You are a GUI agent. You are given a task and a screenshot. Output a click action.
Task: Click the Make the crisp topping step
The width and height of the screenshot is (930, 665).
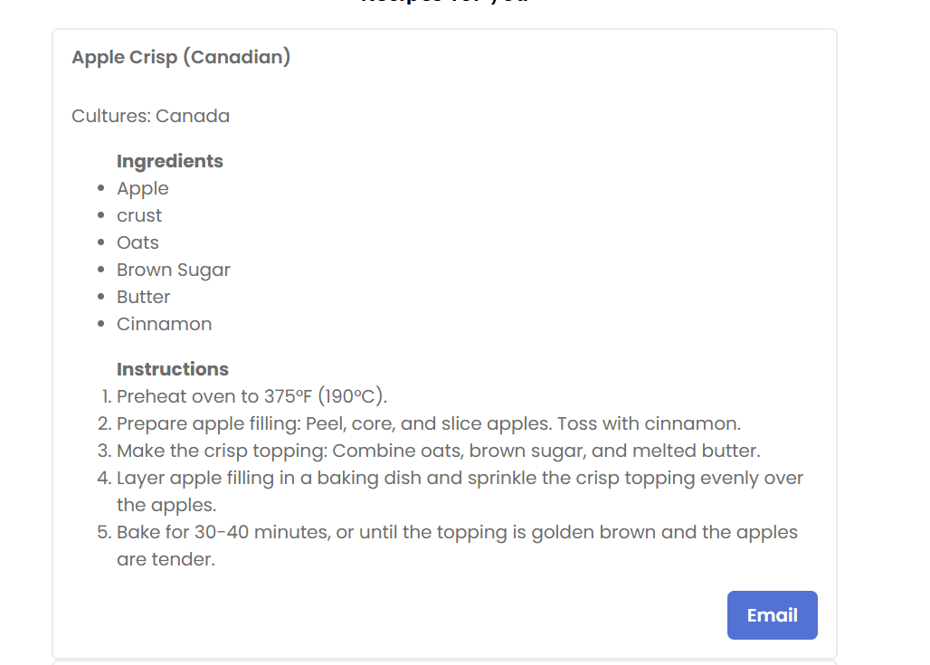pyautogui.click(x=438, y=451)
